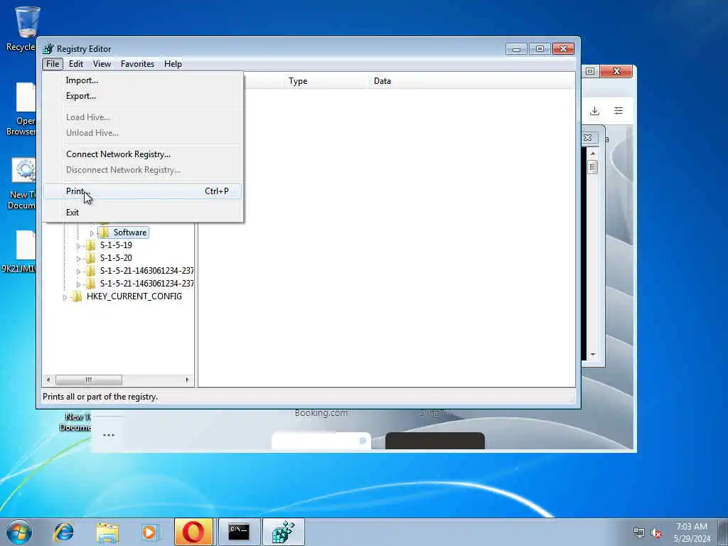Click the S-1-5-20 folder icon
728x546 pixels.
(x=90, y=257)
